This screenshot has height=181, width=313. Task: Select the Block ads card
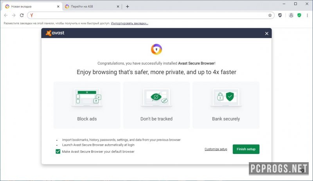tap(87, 105)
